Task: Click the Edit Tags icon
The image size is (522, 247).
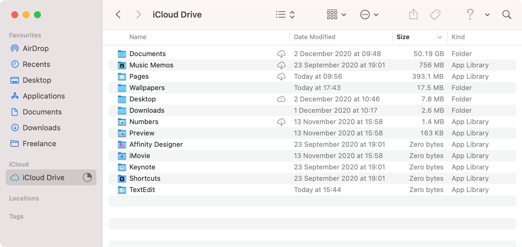Action: point(435,14)
